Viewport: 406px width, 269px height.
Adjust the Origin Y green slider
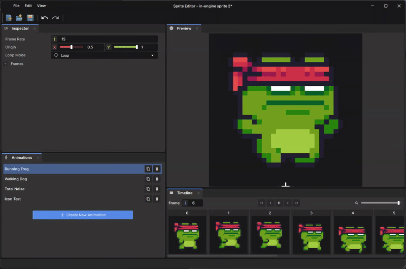[x=125, y=47]
